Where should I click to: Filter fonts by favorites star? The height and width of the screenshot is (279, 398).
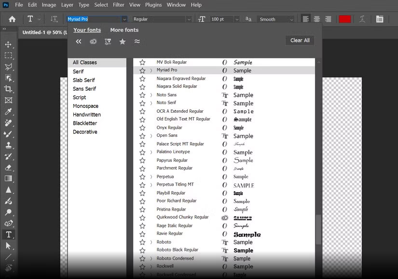122,41
